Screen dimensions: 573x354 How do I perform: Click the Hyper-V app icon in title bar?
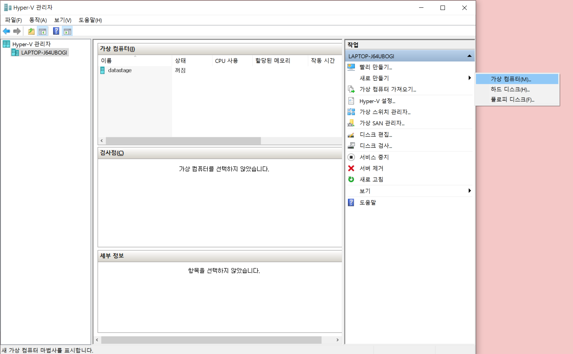tap(7, 7)
